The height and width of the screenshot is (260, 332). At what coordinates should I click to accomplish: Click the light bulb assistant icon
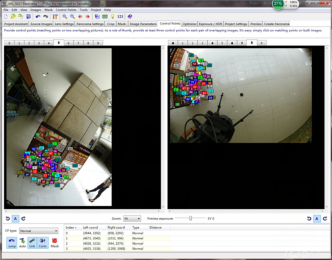click(113, 17)
